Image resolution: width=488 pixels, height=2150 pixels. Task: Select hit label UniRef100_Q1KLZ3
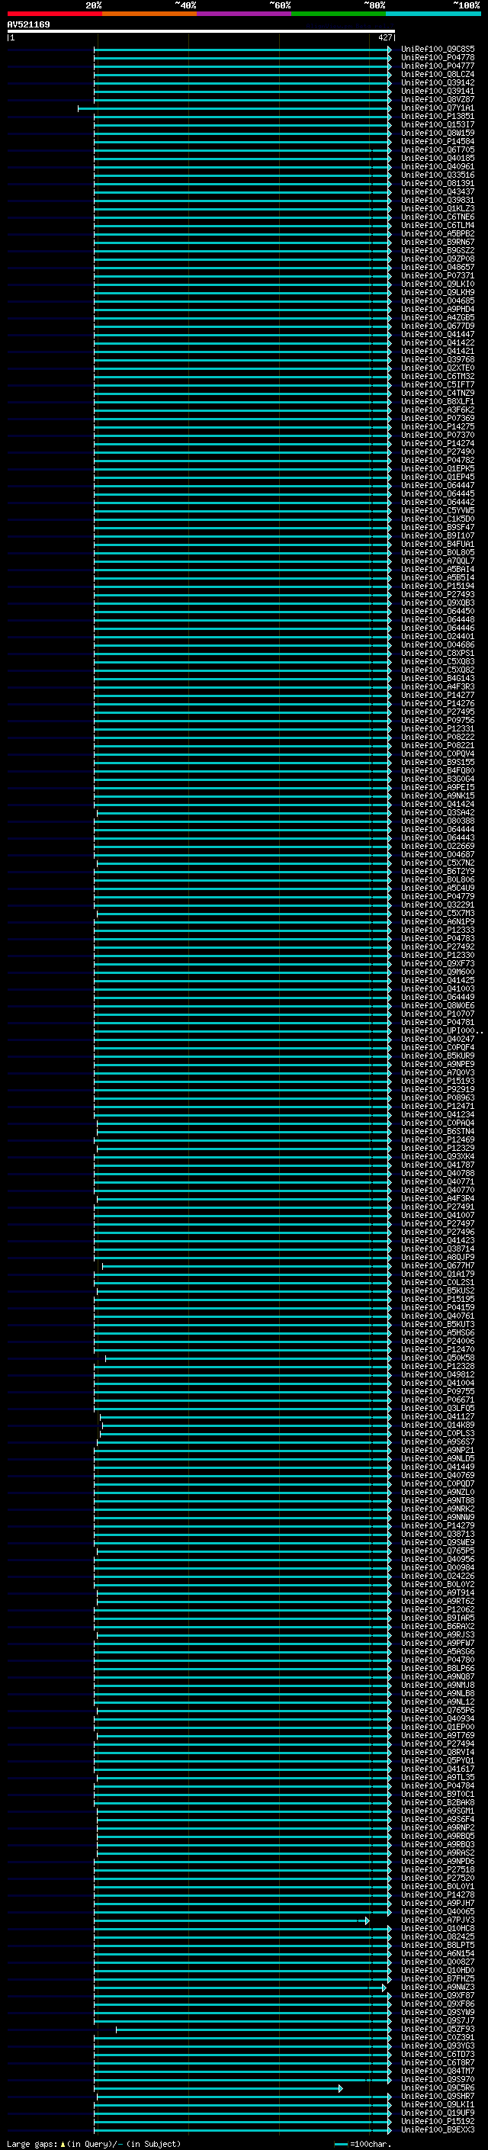[x=438, y=207]
